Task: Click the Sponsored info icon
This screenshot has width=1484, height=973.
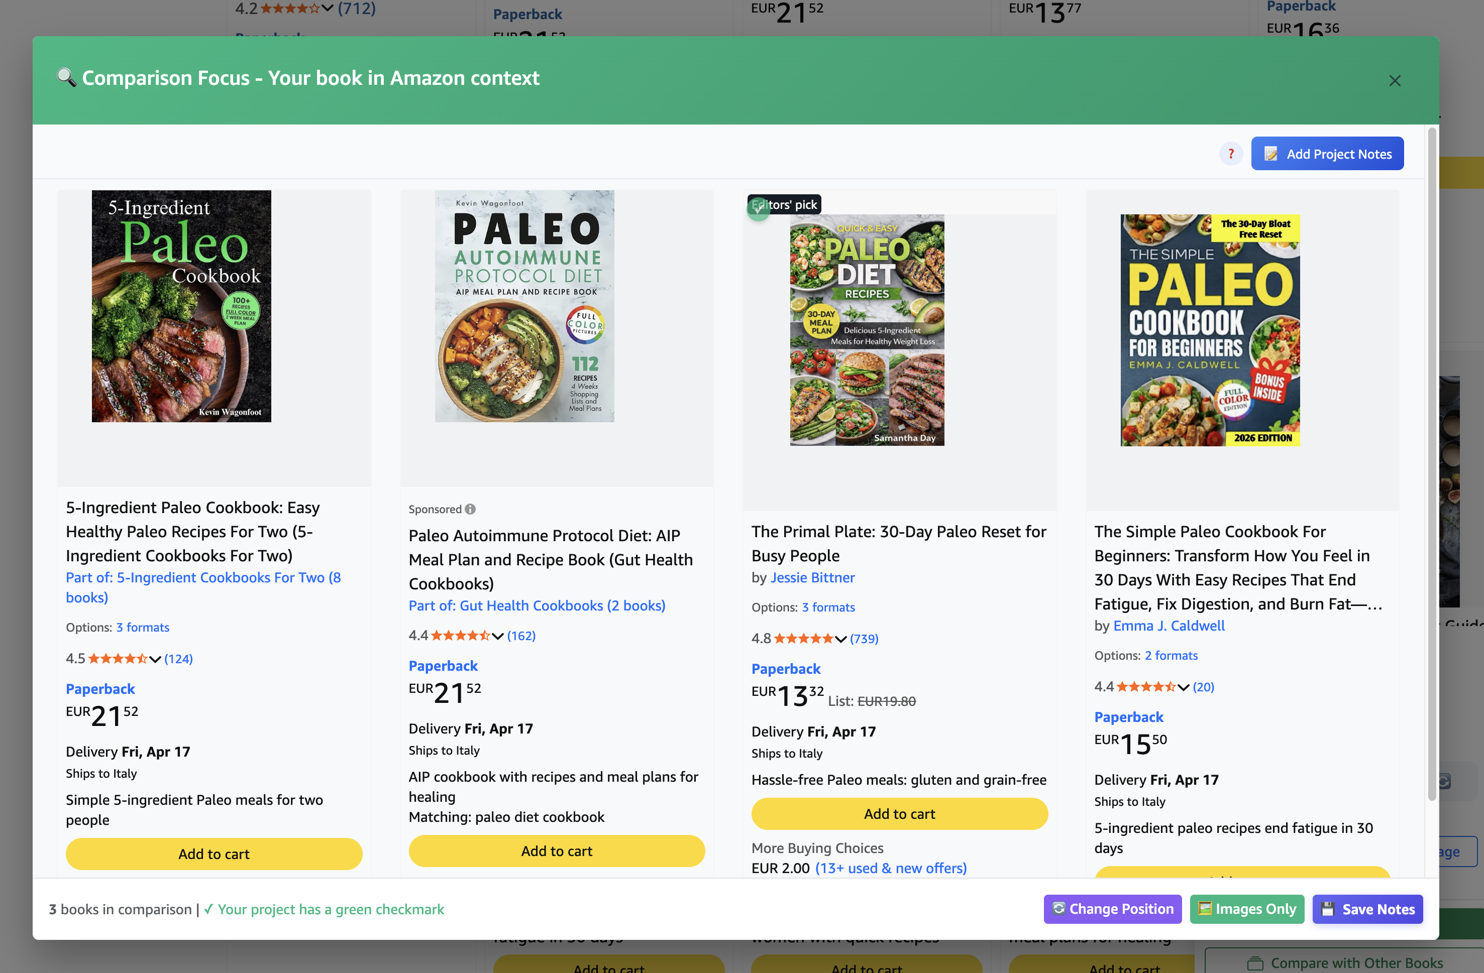Action: 471,509
